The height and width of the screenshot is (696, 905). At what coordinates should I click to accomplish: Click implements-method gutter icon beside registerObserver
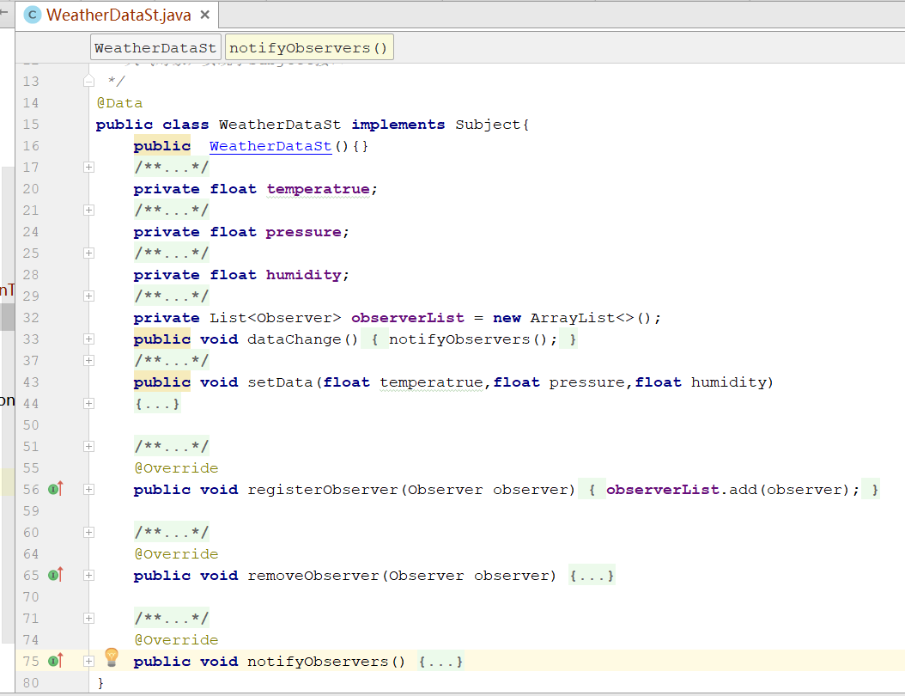click(x=56, y=489)
